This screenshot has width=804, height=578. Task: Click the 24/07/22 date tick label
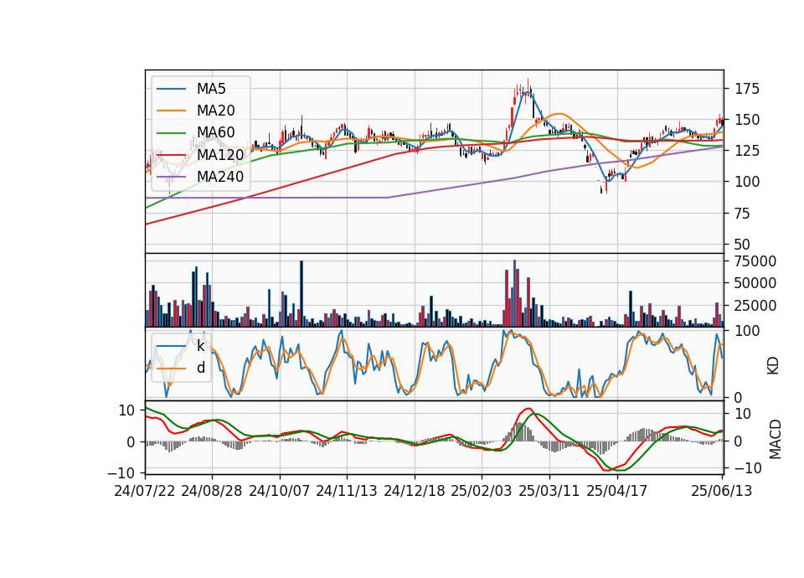click(145, 491)
